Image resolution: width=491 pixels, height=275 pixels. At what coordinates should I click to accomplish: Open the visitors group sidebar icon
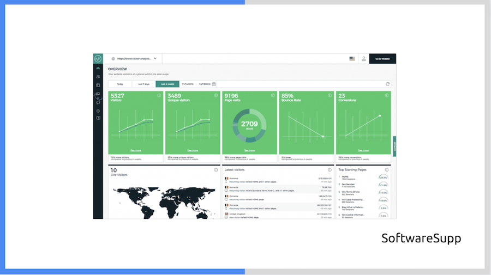coord(98,77)
